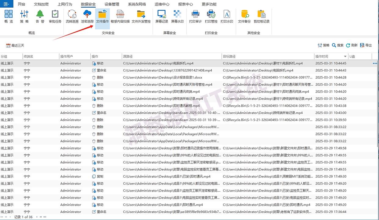Image resolution: width=379 pixels, height=220 pixels.
Task: Open 剪切板记录 clipboard tool
Action: tap(262, 16)
